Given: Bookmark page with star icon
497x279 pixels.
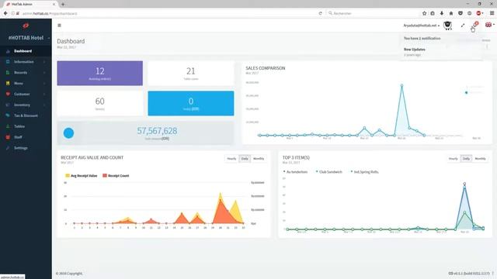Looking at the screenshot, I should click(x=425, y=13).
